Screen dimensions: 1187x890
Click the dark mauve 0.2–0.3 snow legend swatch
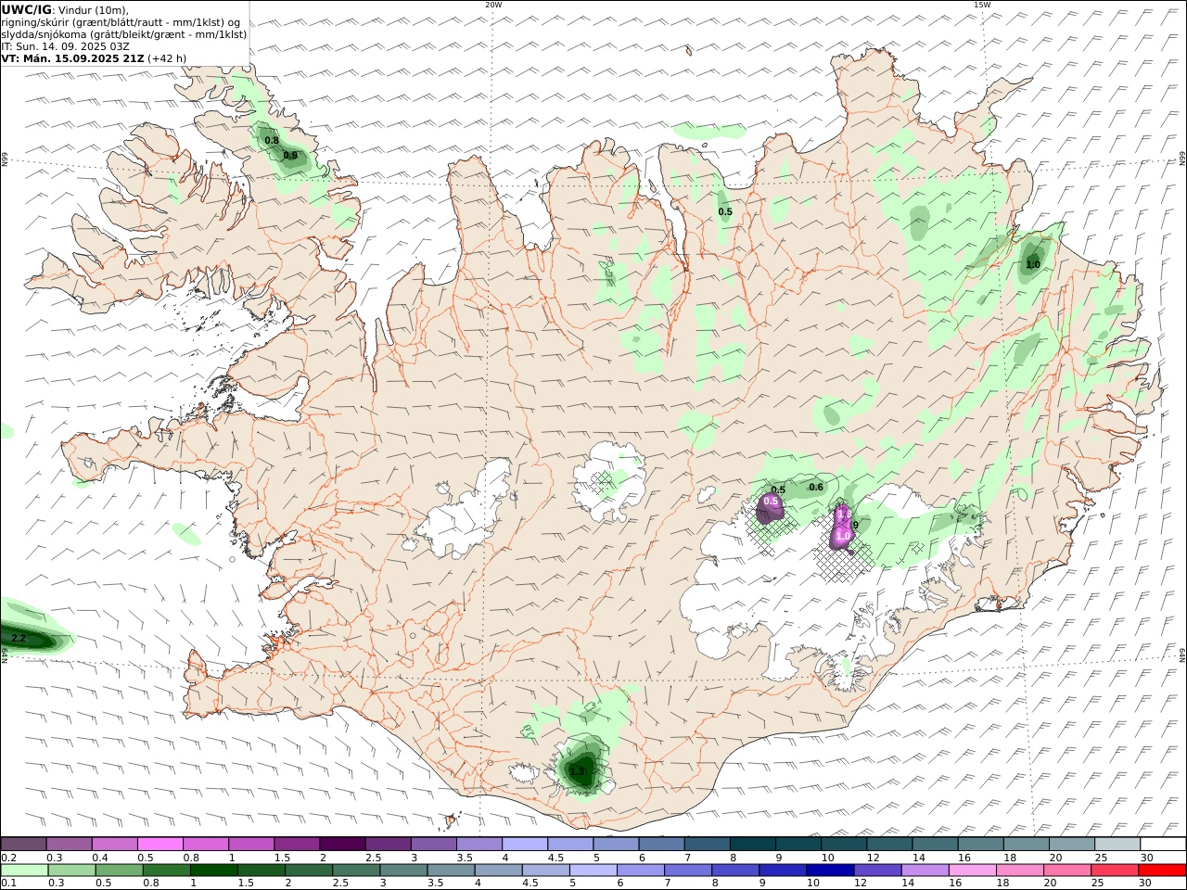23,845
